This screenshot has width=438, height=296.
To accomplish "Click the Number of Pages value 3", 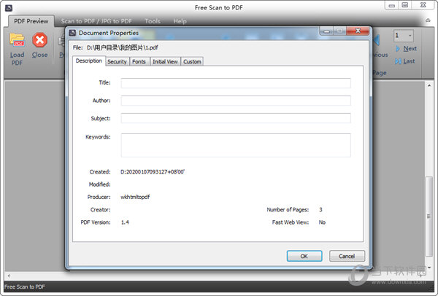I will coord(320,209).
